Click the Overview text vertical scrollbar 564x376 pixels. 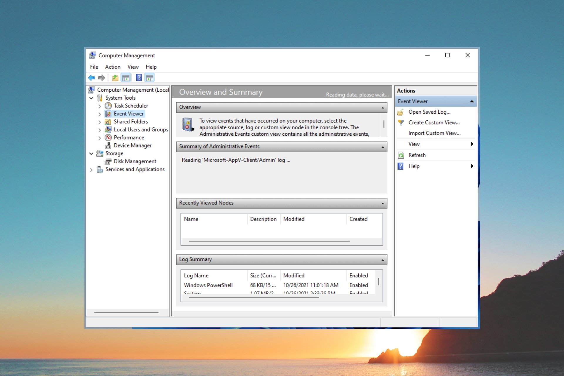coord(384,124)
